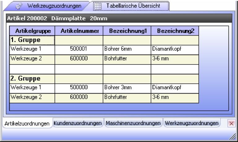This screenshot has height=142, width=238.
Task: Click 'Diamantkopf' in the Bohrer 3mm row
Action: (x=175, y=88)
